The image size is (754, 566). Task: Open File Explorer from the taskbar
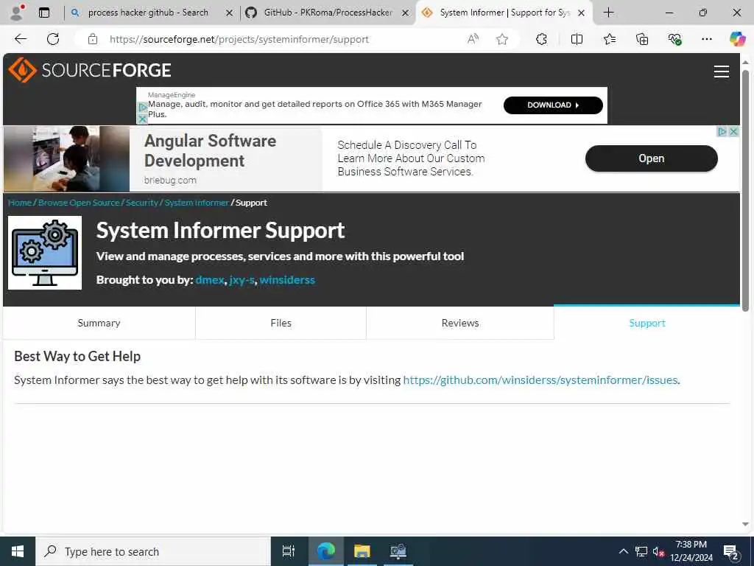tap(362, 551)
